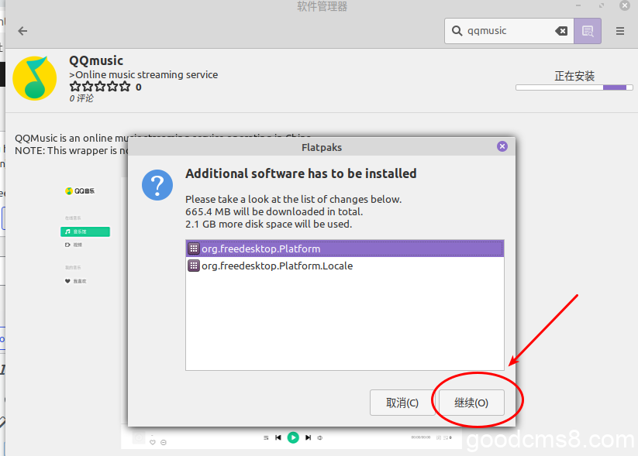
Task: Click the package icon beside org.freedesktop.Platform.Locale
Action: [193, 266]
